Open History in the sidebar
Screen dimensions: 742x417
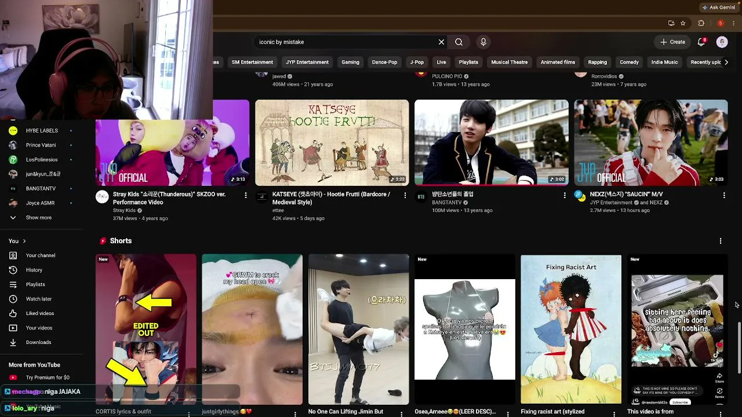[x=34, y=270]
